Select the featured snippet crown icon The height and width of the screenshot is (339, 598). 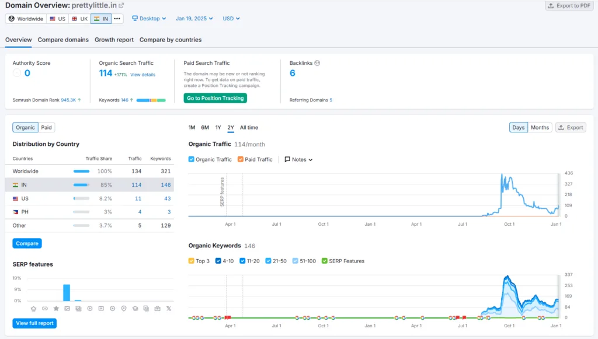click(x=33, y=309)
